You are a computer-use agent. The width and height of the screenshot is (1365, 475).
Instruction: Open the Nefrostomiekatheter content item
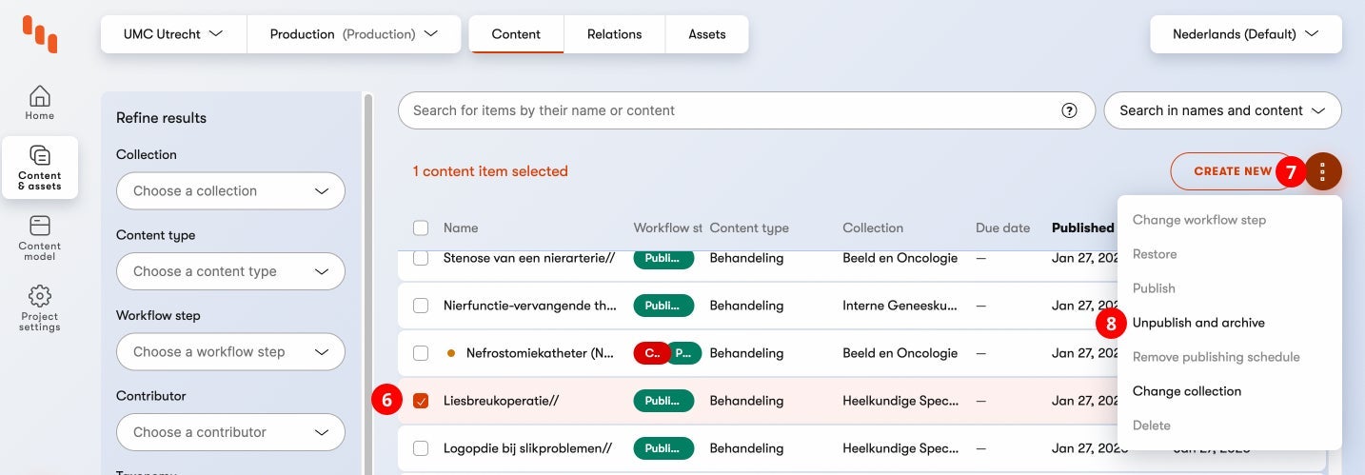click(539, 353)
